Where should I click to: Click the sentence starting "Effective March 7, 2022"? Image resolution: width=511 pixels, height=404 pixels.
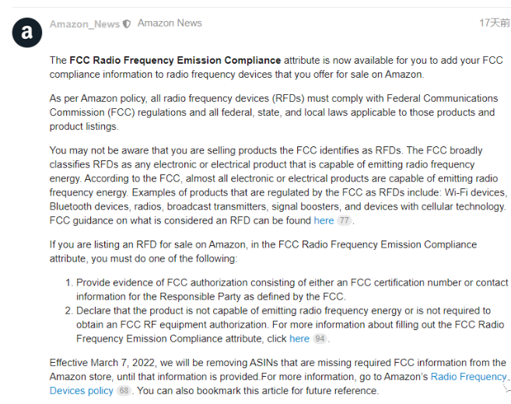click(x=278, y=370)
